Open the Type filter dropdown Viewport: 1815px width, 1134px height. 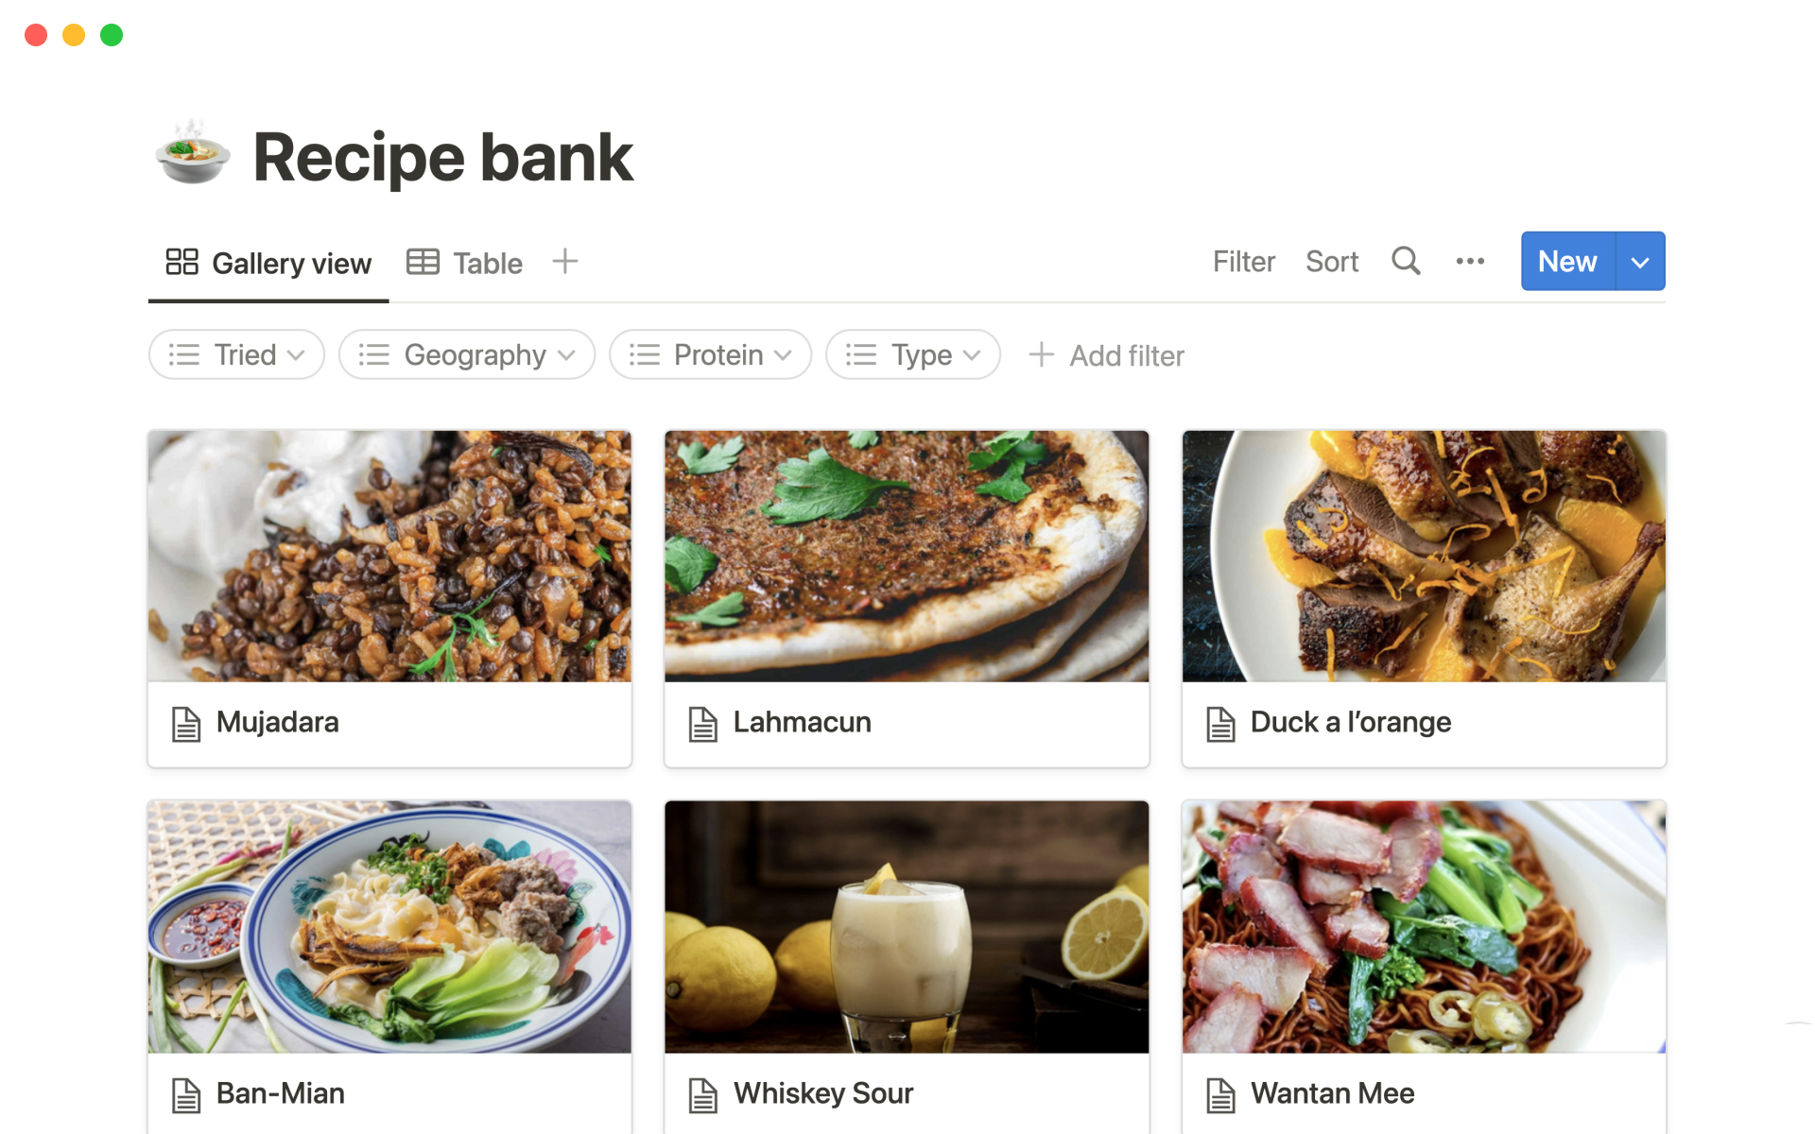tap(913, 354)
